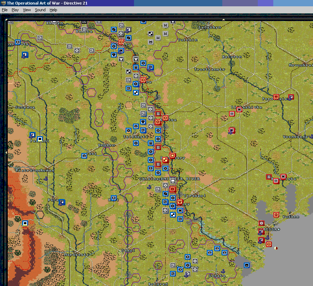Viewport: 313px width, 286px height.
Task: Click the Sarata town label
Action: coord(217,276)
